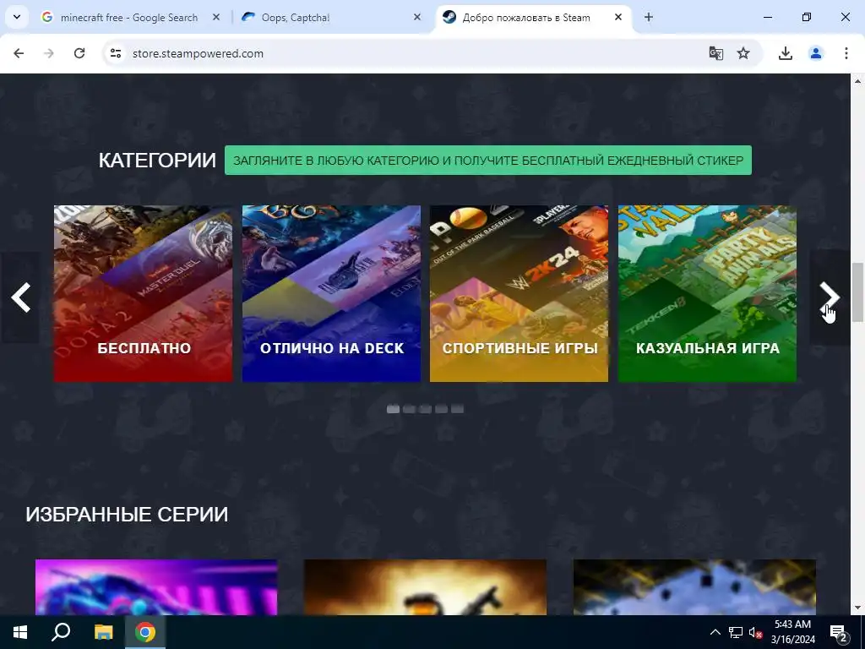Open middle featured series thumbnail
The height and width of the screenshot is (649, 865).
tap(426, 587)
